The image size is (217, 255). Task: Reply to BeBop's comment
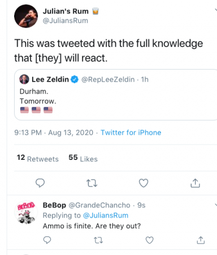pos(47,240)
